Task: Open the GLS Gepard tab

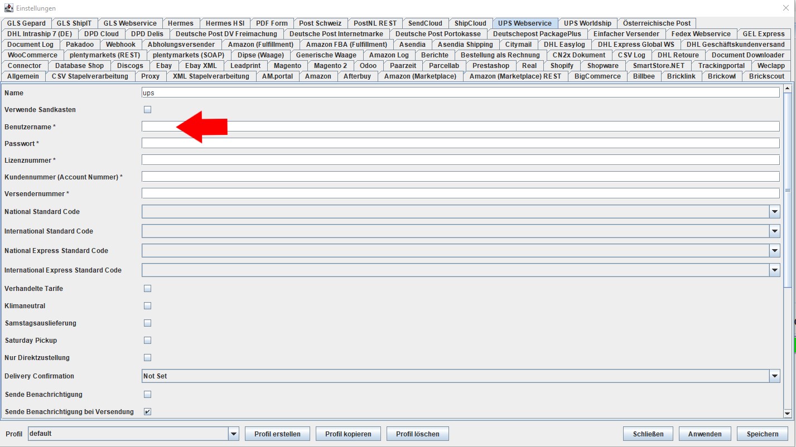Action: click(x=26, y=23)
